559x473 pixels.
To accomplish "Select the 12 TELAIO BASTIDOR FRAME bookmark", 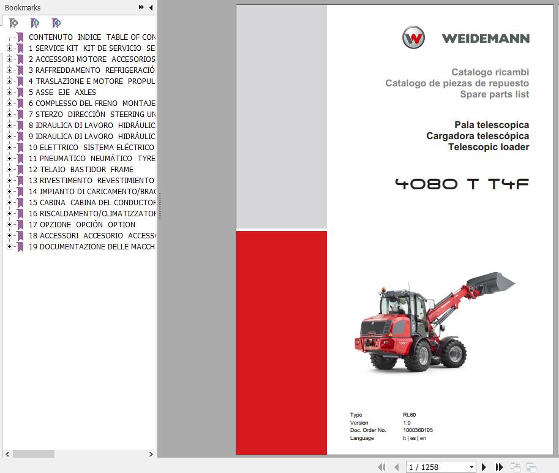I will (81, 170).
